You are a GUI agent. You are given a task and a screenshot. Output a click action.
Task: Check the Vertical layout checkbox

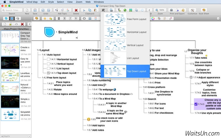(48, 64)
